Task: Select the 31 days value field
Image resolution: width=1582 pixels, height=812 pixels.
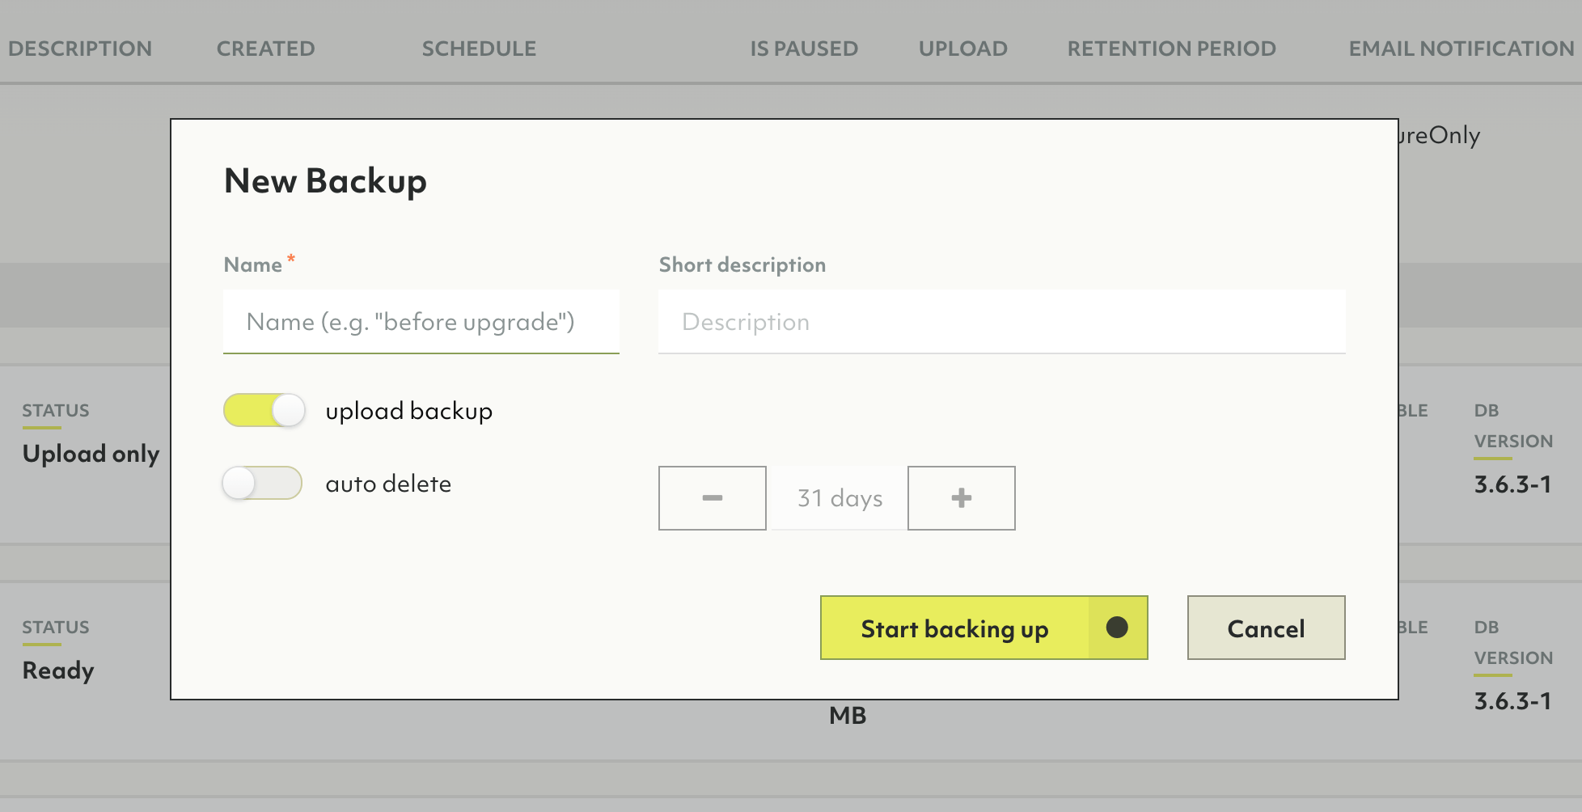Action: (840, 498)
